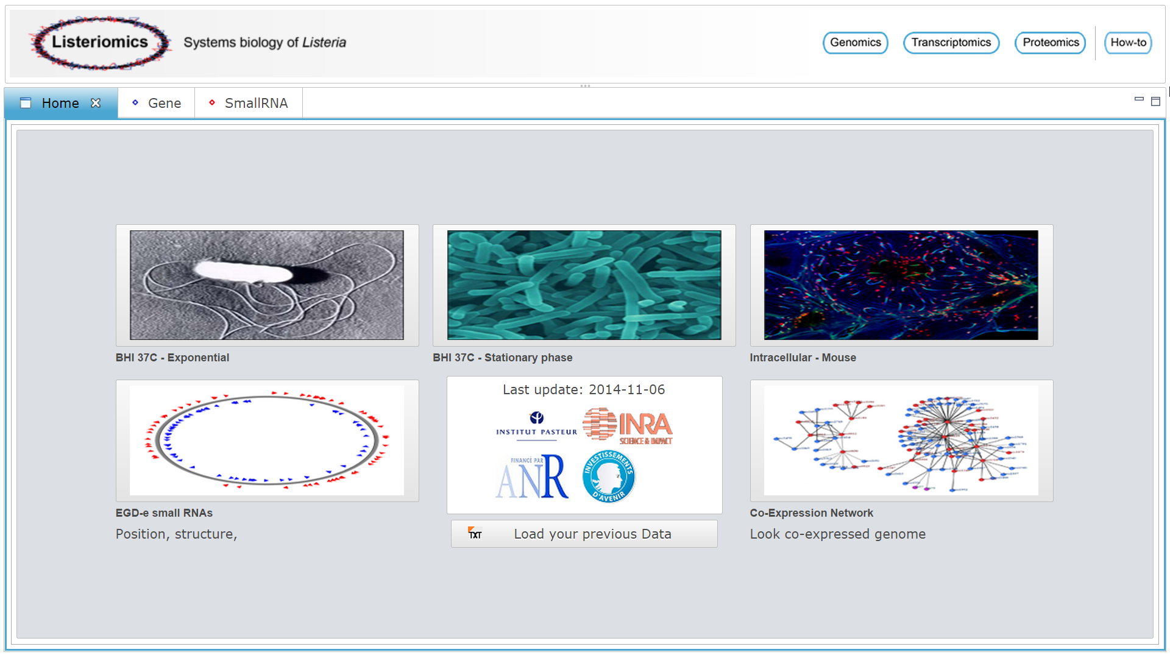This screenshot has width=1170, height=655.
Task: Open the Transcriptomics section
Action: click(x=951, y=43)
